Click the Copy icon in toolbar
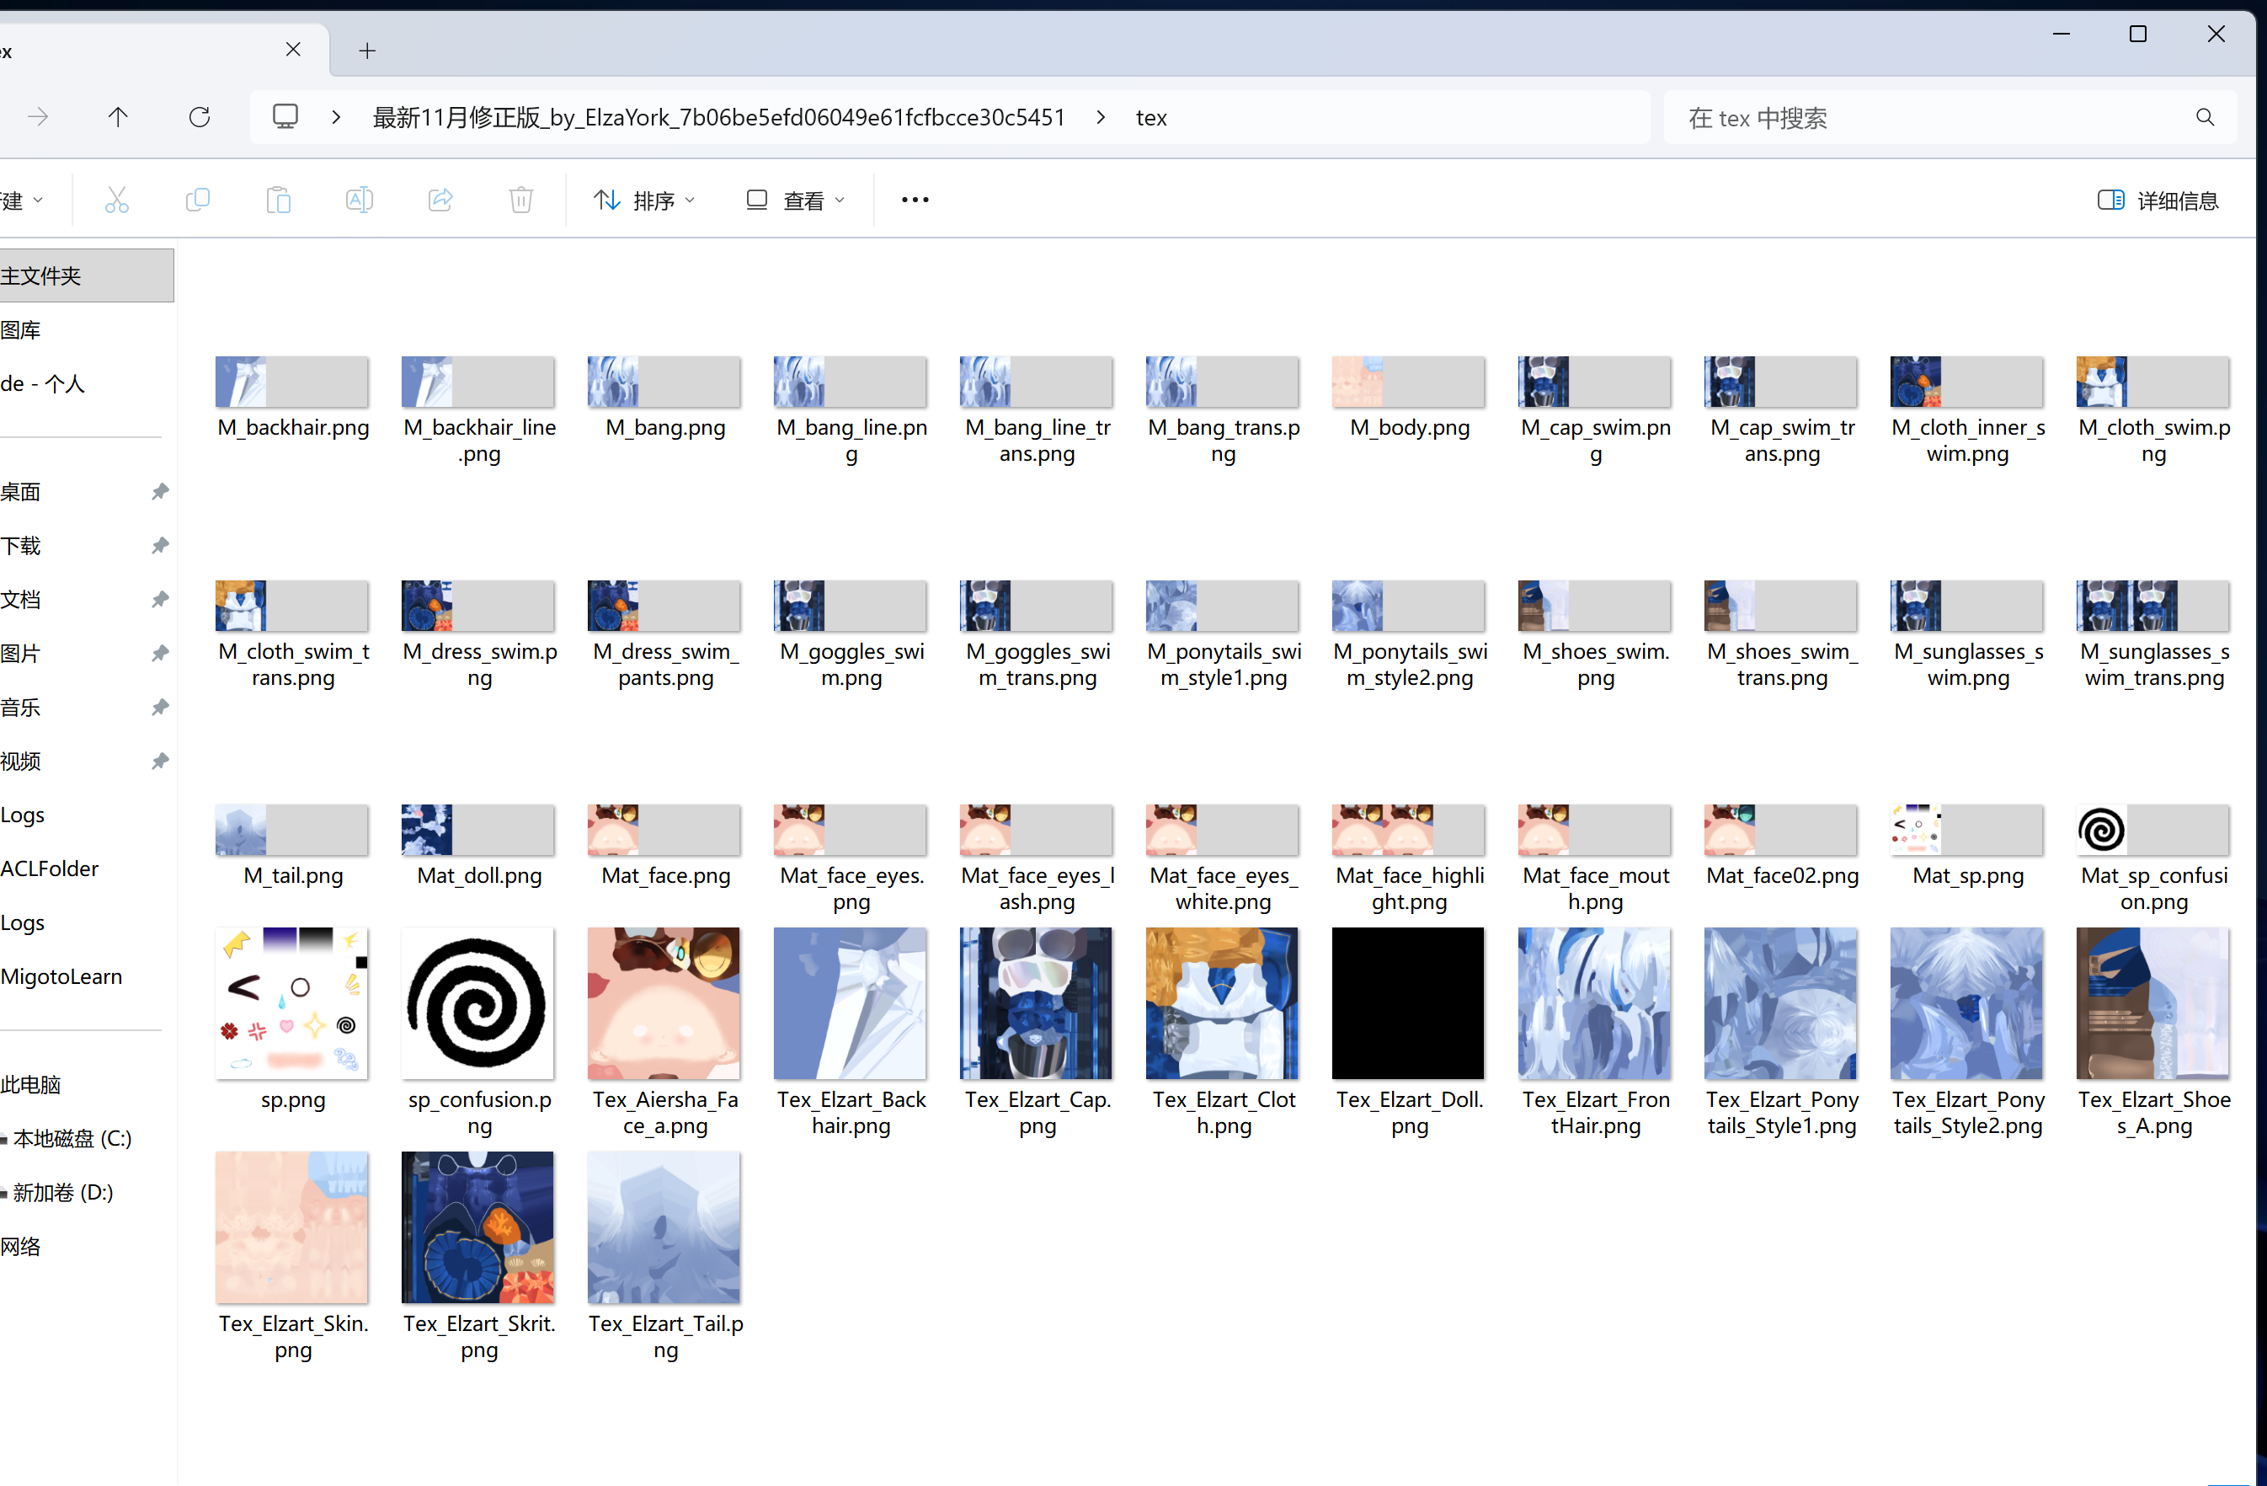This screenshot has height=1486, width=2267. tap(197, 200)
